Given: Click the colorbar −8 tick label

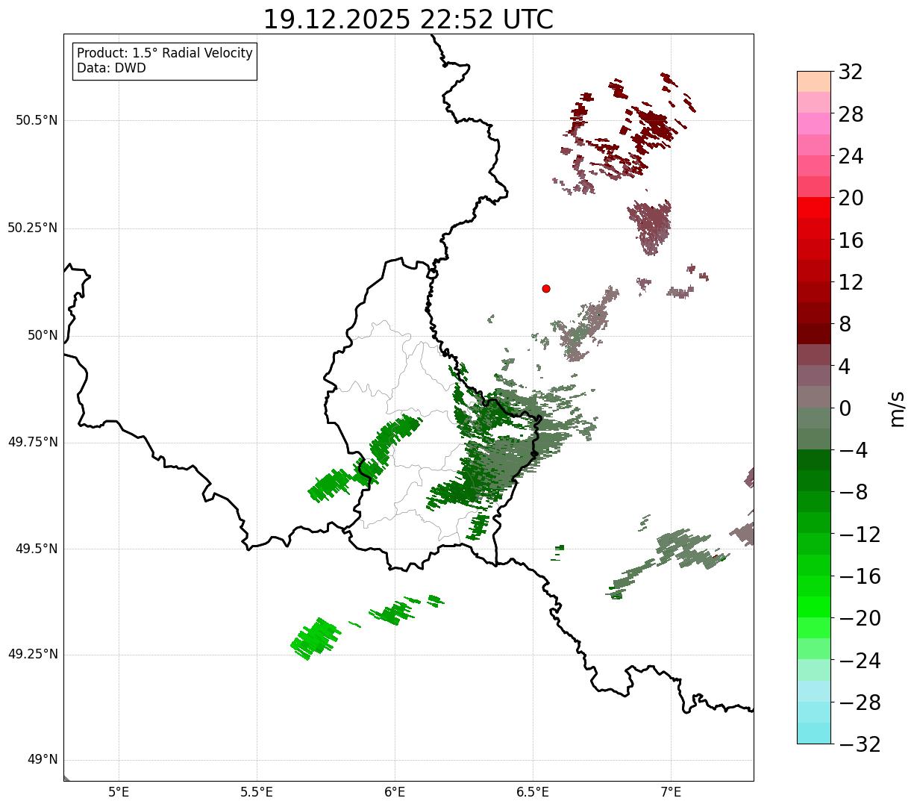Looking at the screenshot, I should [854, 492].
